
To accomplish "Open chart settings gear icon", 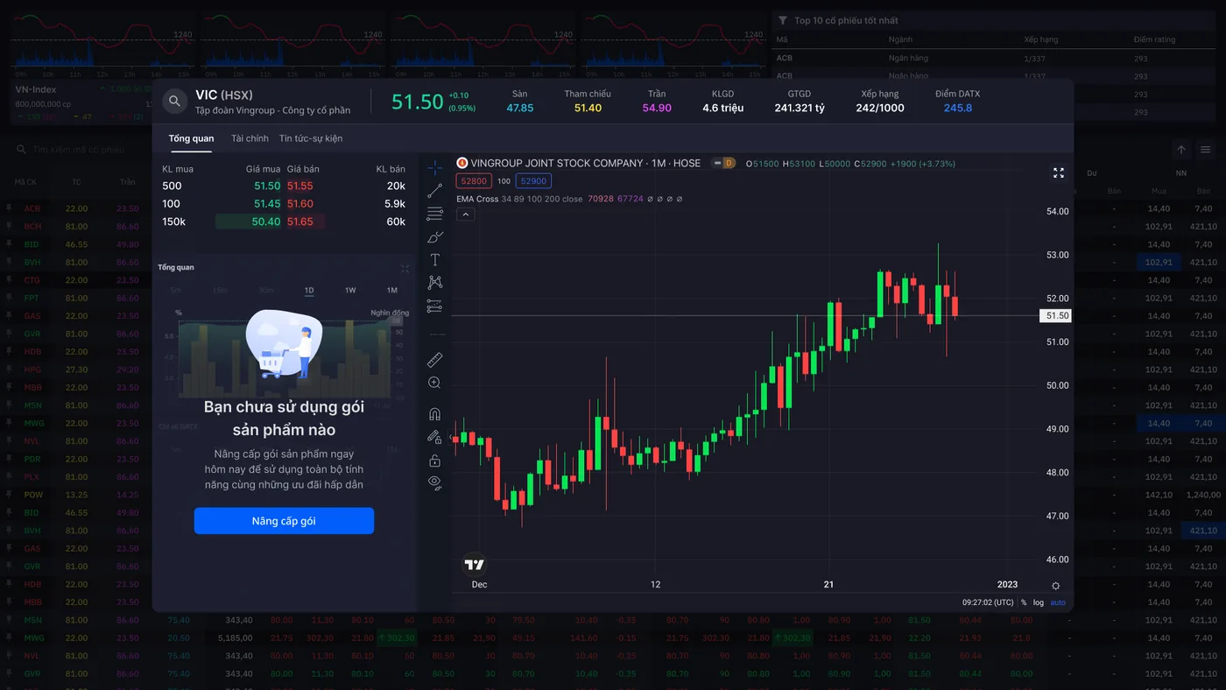I will [x=1055, y=586].
